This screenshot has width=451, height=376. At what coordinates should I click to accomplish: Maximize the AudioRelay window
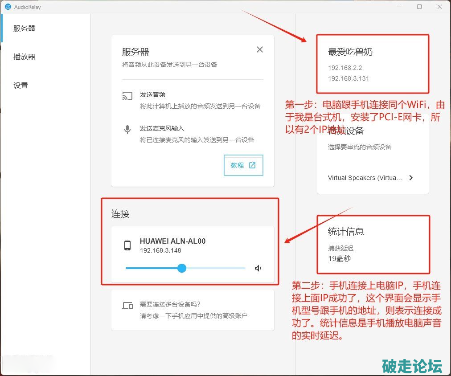(x=419, y=7)
